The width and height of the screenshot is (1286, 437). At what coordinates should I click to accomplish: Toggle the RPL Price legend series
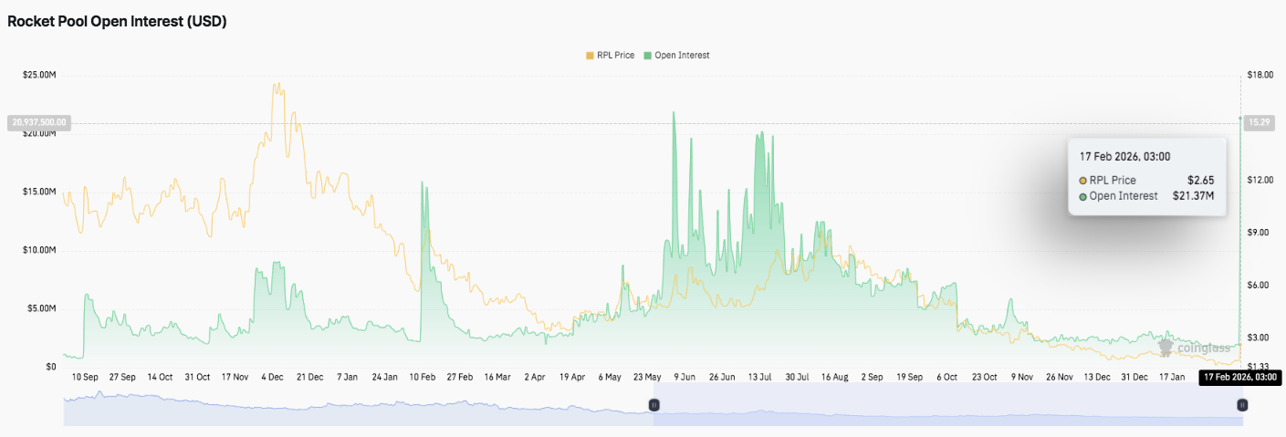(610, 55)
